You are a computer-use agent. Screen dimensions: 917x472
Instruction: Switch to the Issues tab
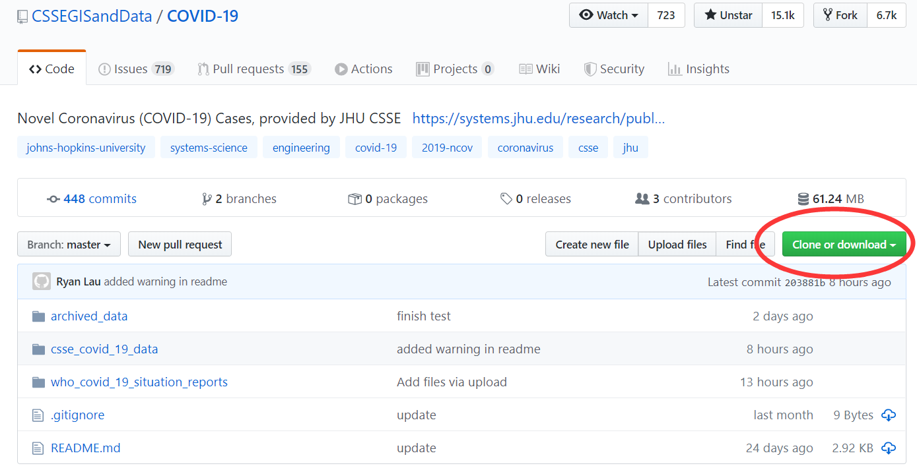click(135, 69)
